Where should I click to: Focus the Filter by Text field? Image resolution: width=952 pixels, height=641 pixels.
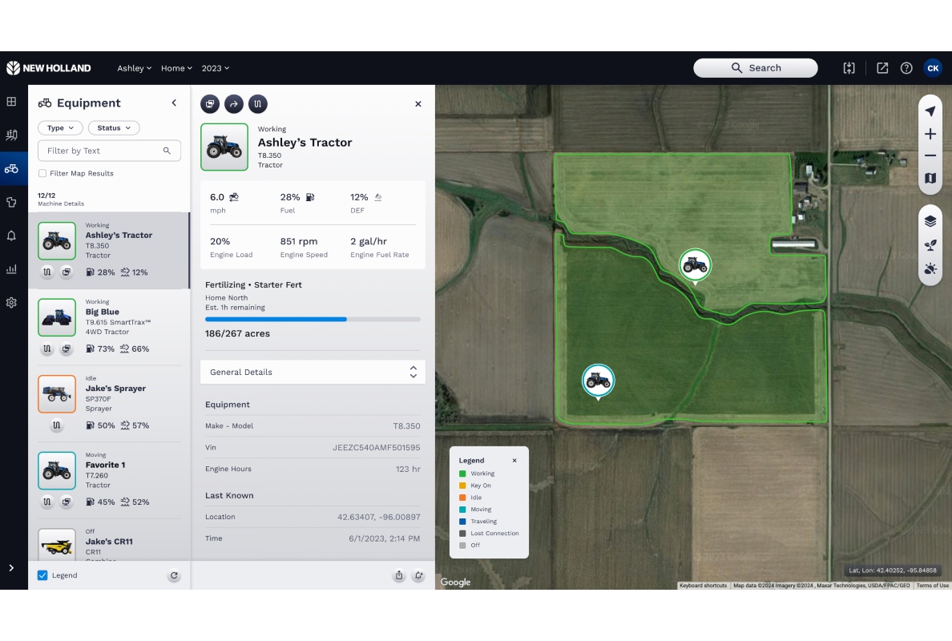click(109, 151)
